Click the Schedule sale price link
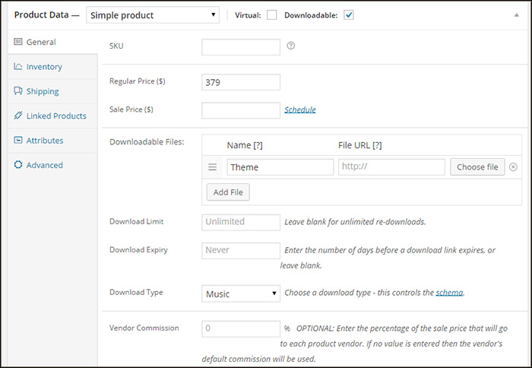The height and width of the screenshot is (368, 532). [300, 109]
